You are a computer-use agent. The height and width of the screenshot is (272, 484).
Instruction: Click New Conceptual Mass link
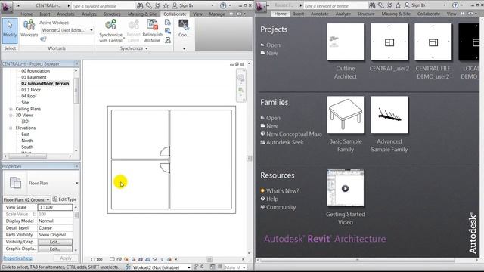click(294, 134)
